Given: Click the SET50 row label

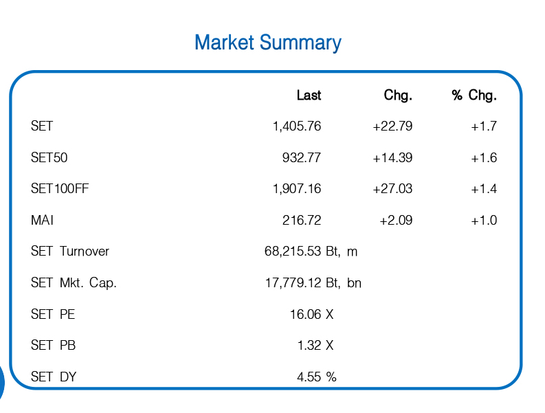Looking at the screenshot, I should click(x=49, y=158).
